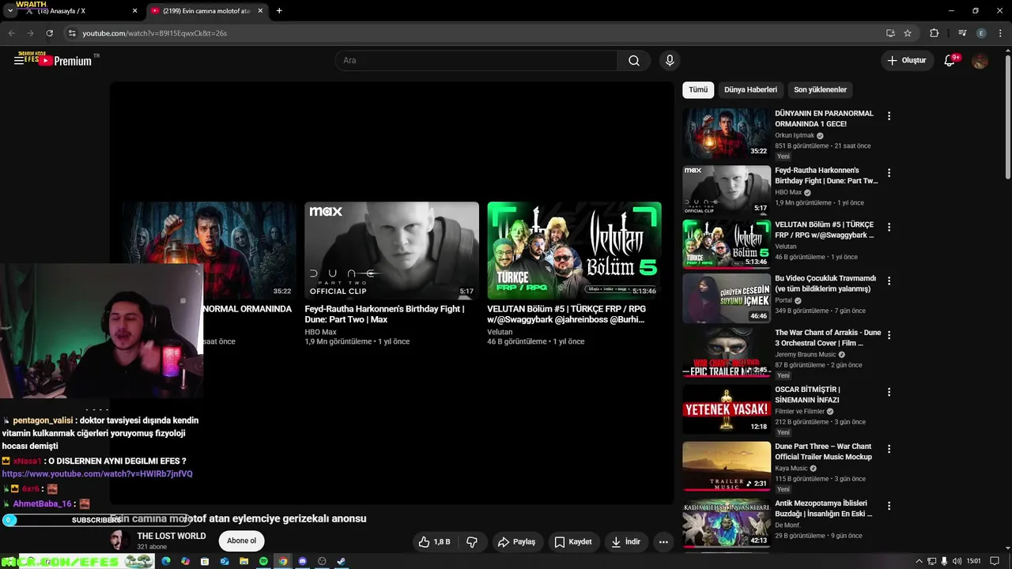Close the YouTube video tab
This screenshot has width=1012, height=569.
(x=260, y=11)
